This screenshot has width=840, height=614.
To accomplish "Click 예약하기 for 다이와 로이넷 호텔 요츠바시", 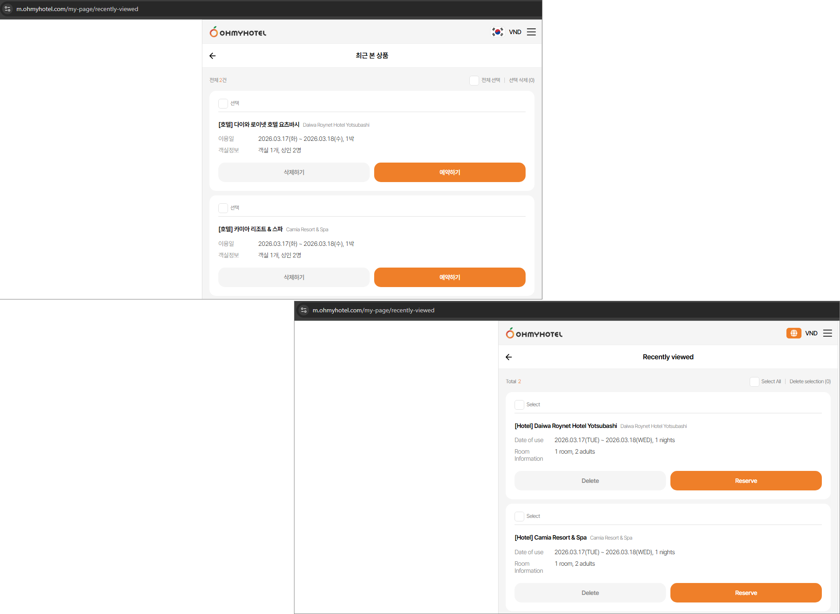I will [x=450, y=172].
